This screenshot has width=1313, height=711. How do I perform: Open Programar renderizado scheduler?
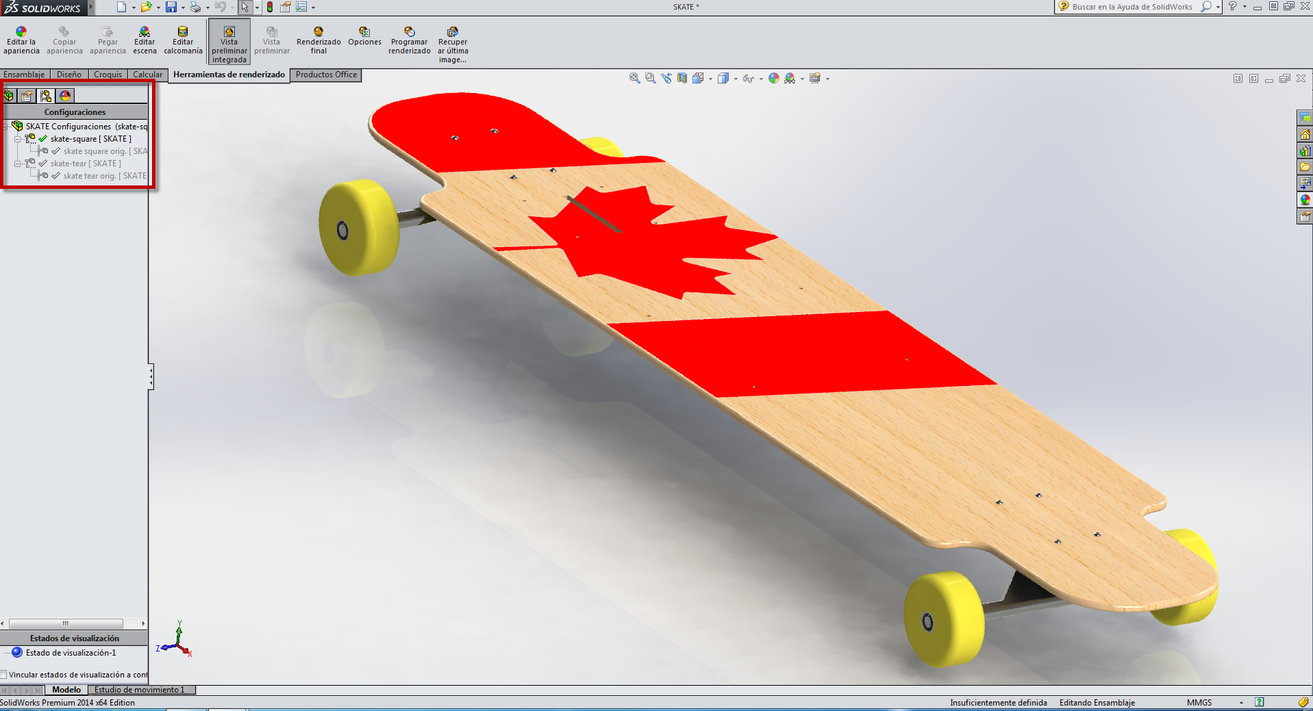pos(409,40)
